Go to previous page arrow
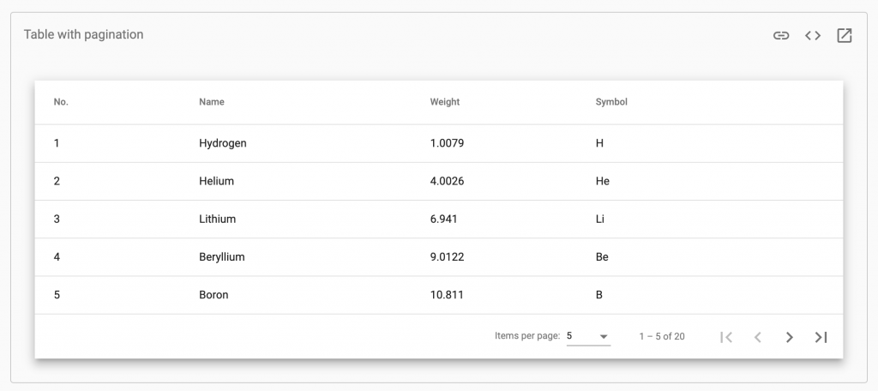 tap(758, 337)
